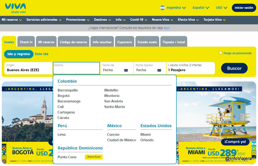Choose San Andrés as destination
Screen dimensions: 258x166
[114, 101]
